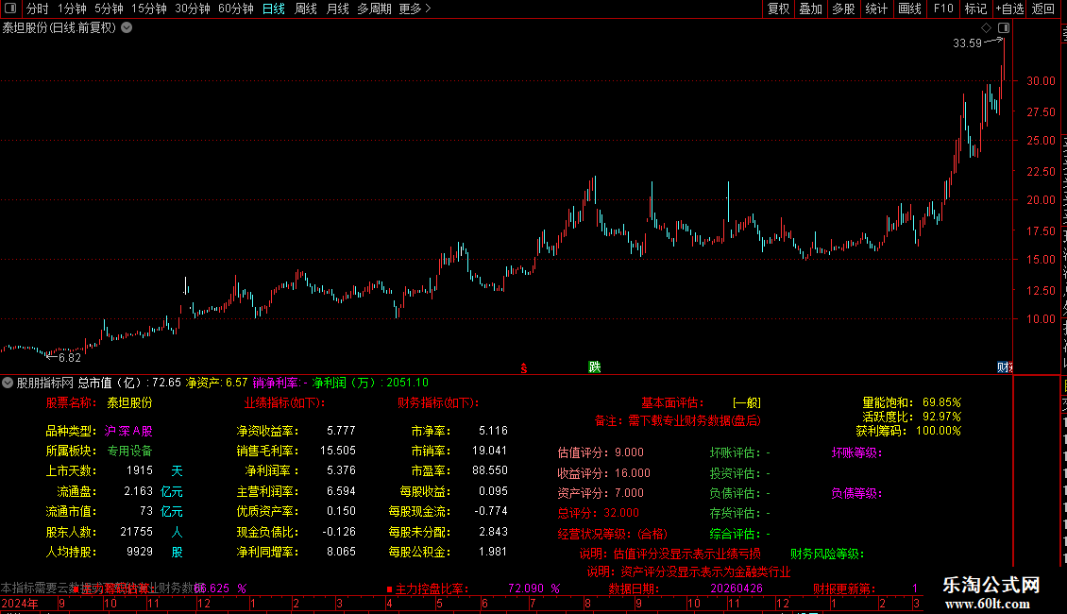
Task: Click green 跌 marker on chart
Action: 595,367
